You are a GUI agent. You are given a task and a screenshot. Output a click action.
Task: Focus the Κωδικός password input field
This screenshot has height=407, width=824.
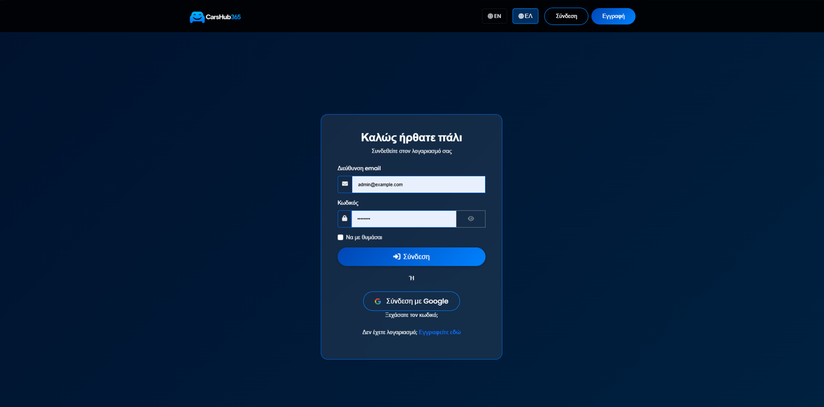click(x=404, y=219)
